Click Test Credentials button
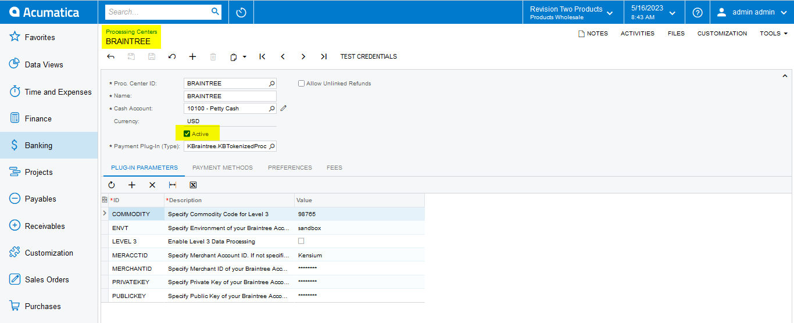The height and width of the screenshot is (323, 794). click(369, 56)
